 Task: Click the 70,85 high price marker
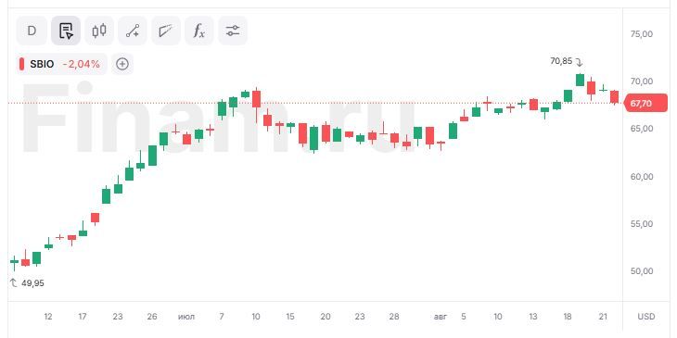coord(561,61)
